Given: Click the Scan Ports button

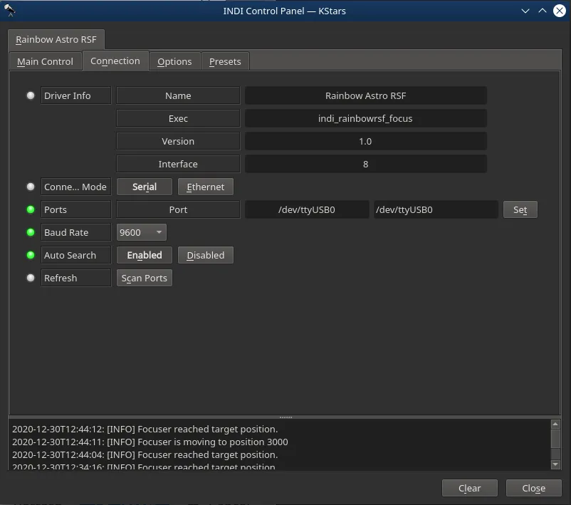Looking at the screenshot, I should [145, 278].
